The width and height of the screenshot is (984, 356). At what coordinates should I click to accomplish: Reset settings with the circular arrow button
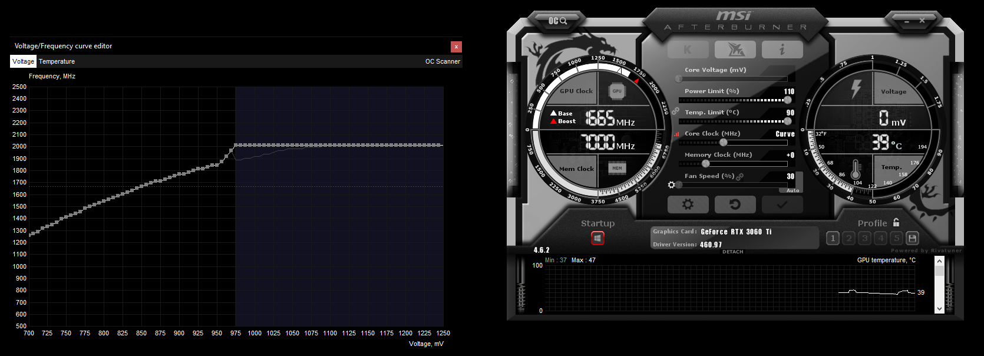(735, 205)
